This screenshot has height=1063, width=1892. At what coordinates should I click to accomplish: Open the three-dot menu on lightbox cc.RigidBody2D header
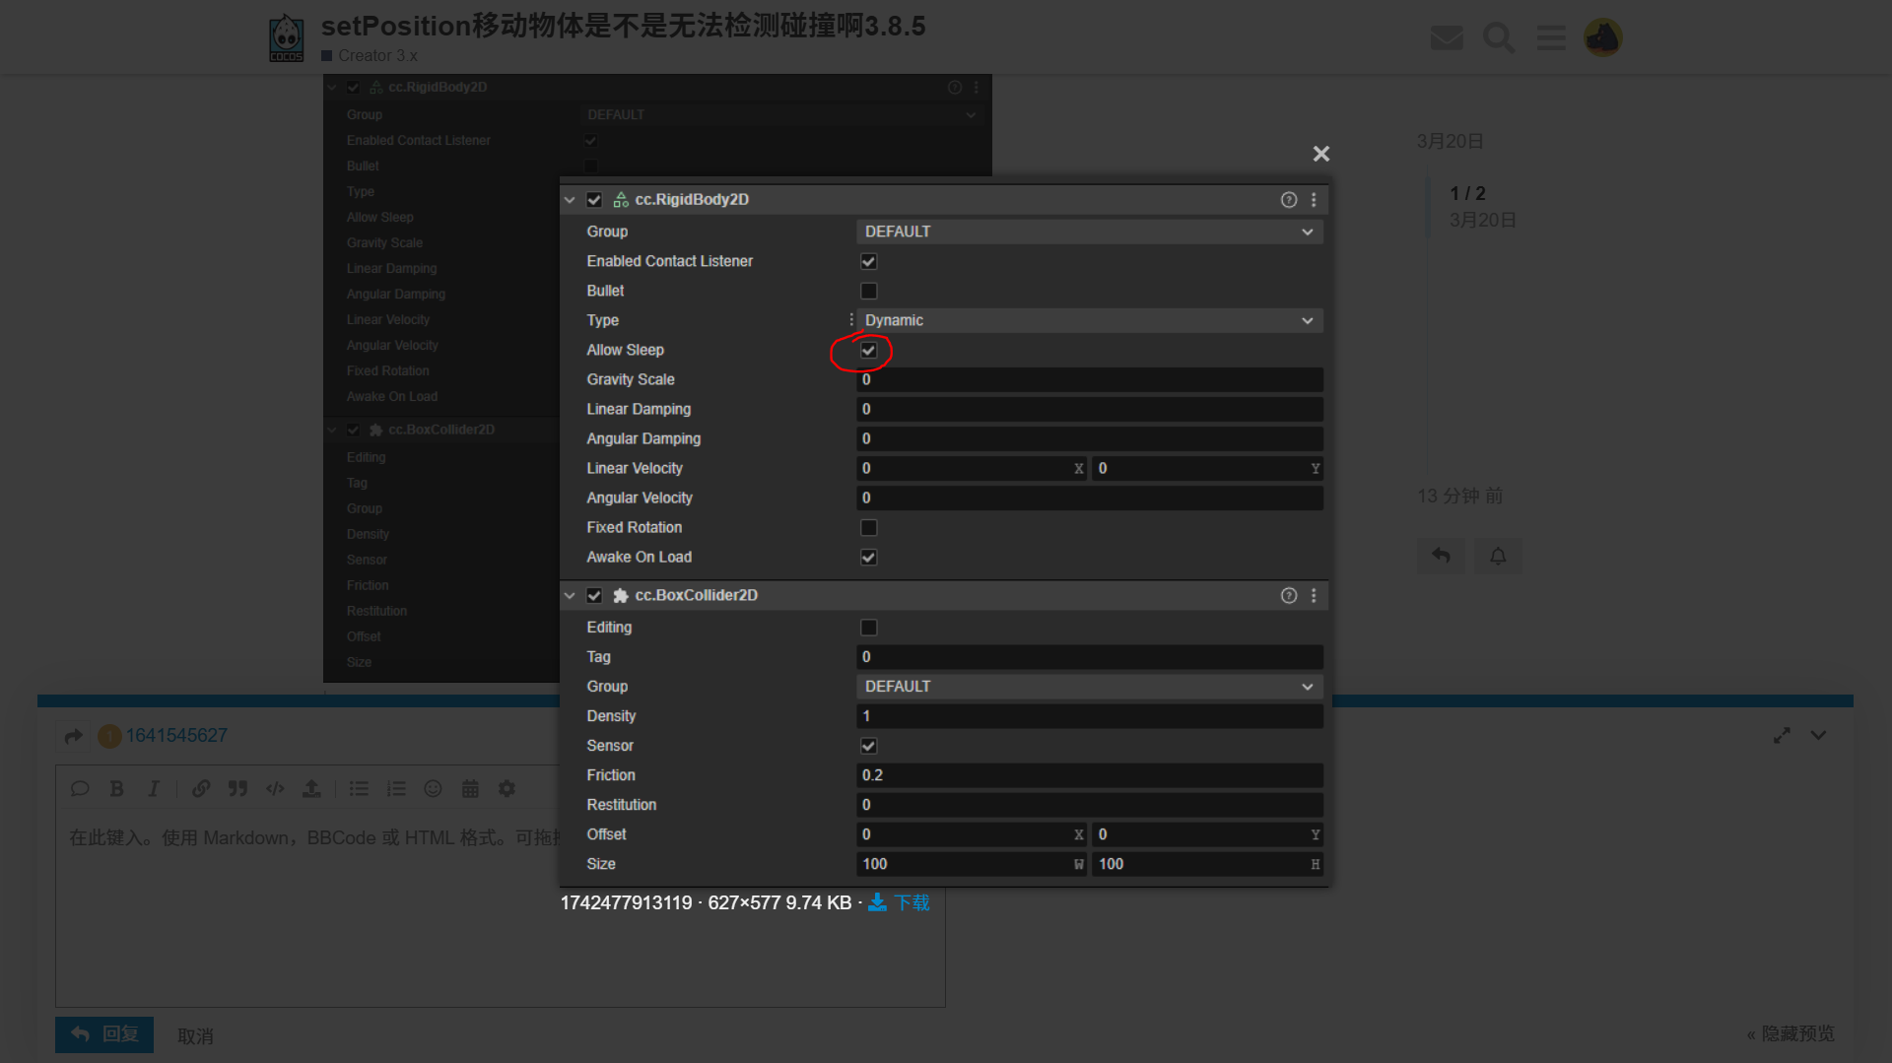[1314, 200]
